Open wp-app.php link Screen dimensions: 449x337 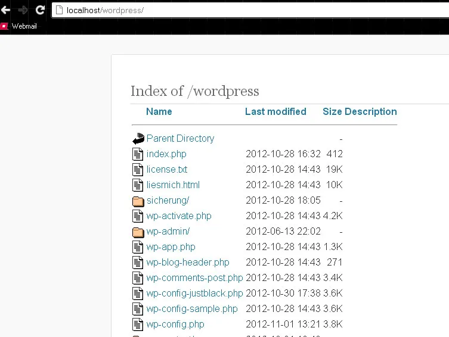pyautogui.click(x=171, y=246)
